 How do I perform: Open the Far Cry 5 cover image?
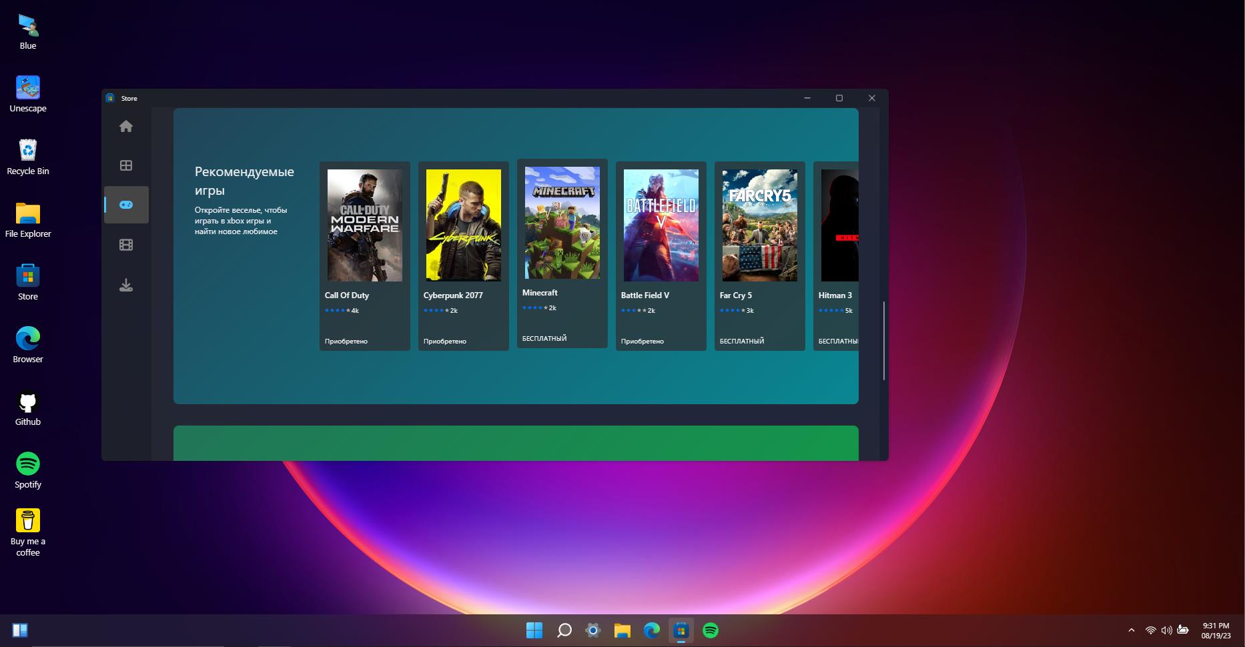pyautogui.click(x=760, y=225)
